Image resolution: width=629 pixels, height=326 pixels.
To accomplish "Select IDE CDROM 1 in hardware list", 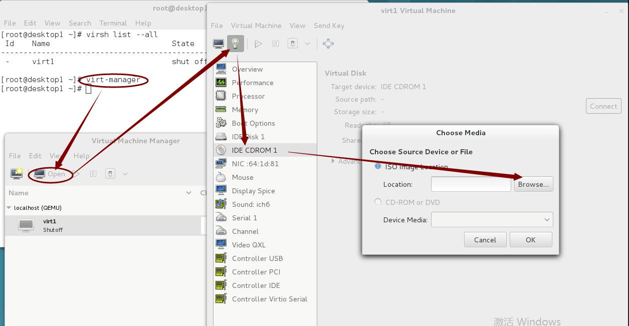I will point(265,150).
